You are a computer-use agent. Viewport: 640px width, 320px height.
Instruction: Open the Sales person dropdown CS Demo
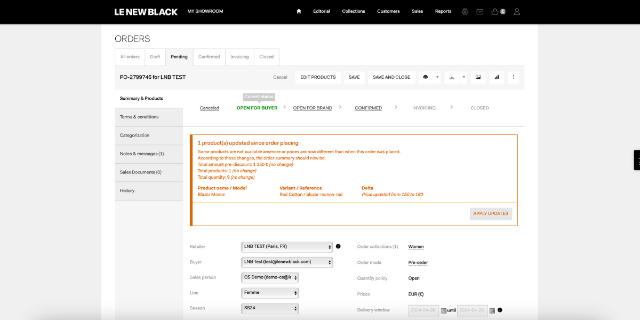(x=270, y=277)
